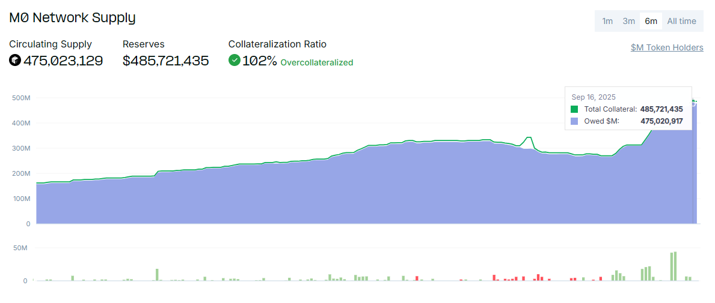
Task: Click the Owed $M value 475,020,917 in tooltip
Action: point(661,121)
